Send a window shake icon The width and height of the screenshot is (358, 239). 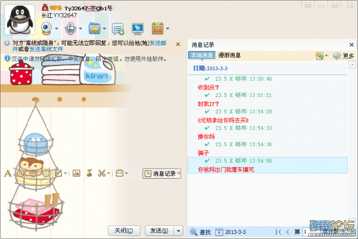pos(46,174)
